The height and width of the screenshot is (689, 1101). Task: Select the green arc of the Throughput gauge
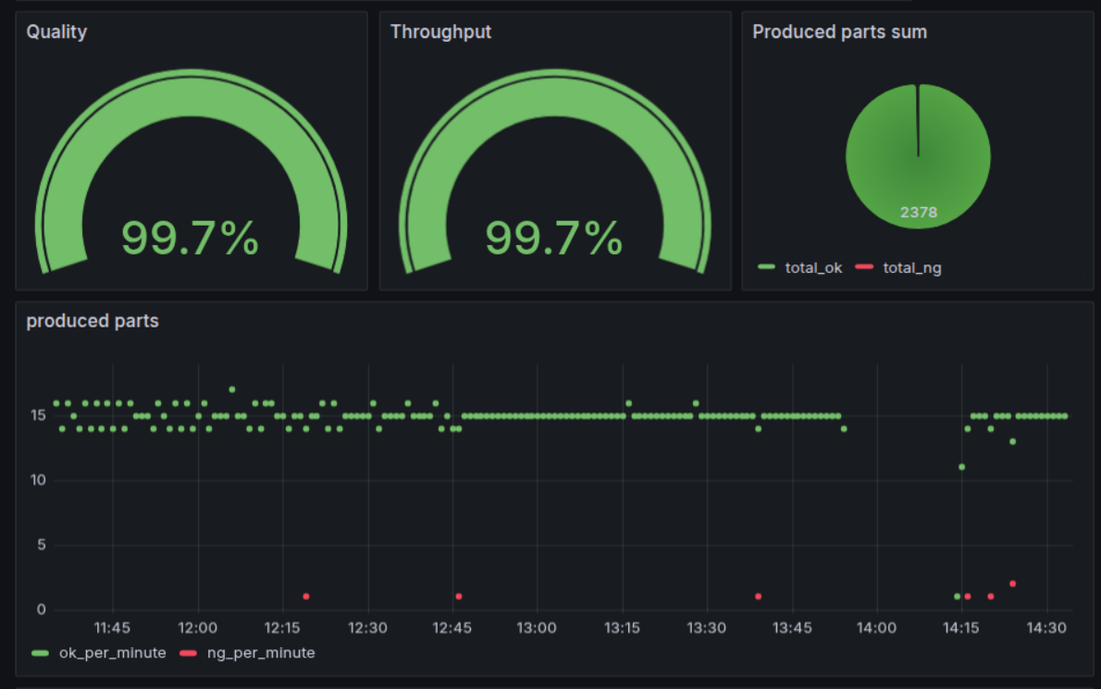coord(555,98)
